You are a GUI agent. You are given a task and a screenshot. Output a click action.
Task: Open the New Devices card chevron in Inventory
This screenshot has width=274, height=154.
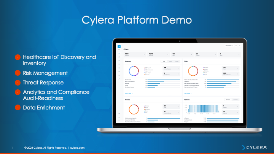[178, 74]
